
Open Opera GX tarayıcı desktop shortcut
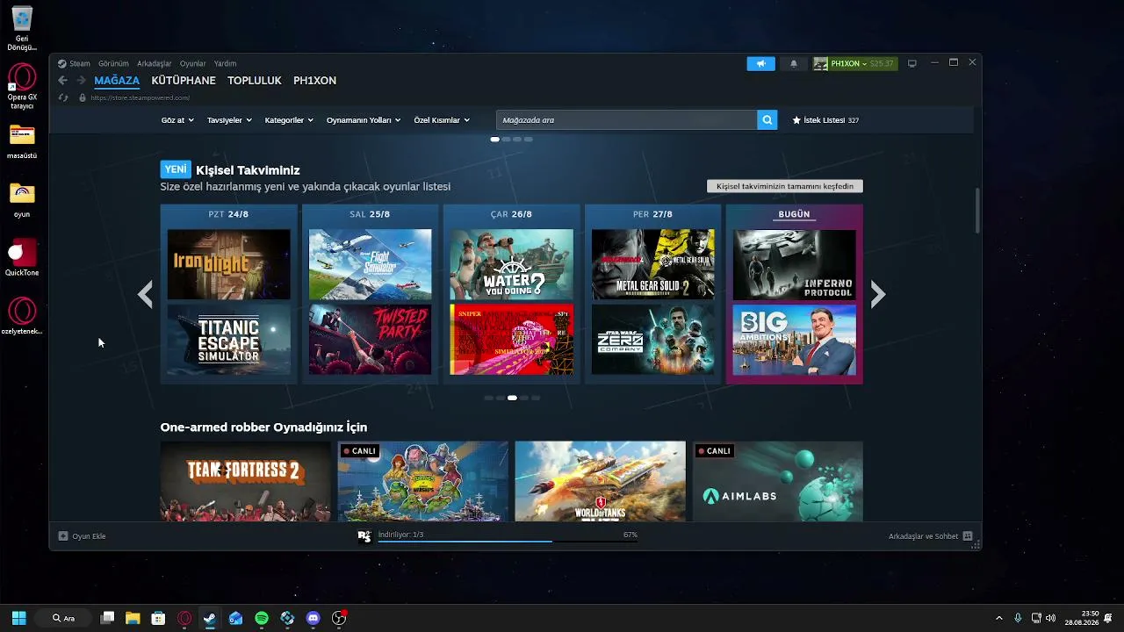(x=22, y=87)
